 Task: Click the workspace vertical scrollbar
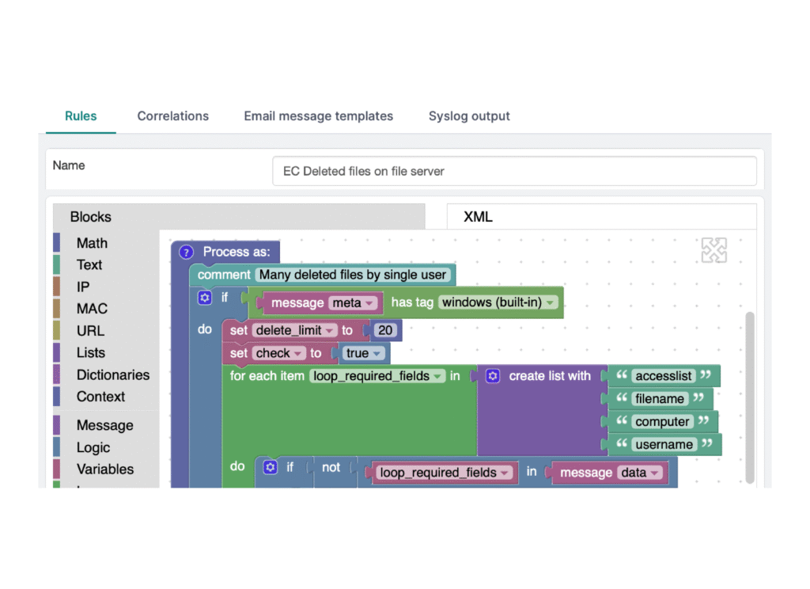pos(750,397)
